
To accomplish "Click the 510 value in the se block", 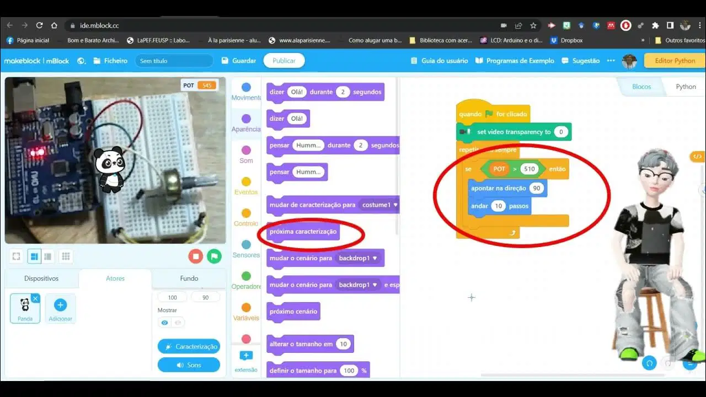I will pos(529,169).
